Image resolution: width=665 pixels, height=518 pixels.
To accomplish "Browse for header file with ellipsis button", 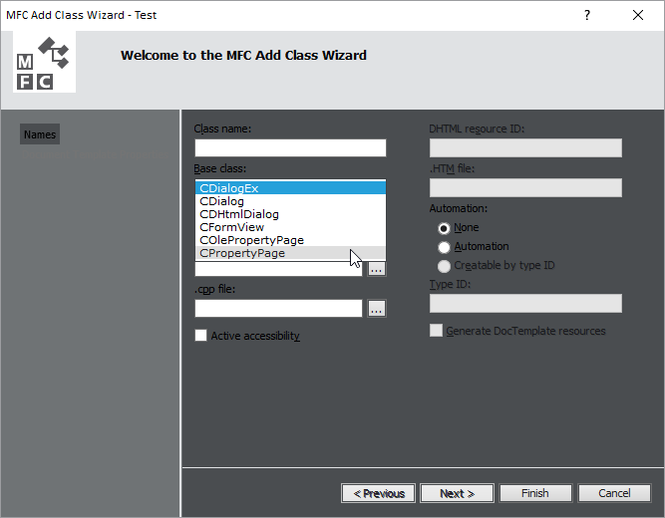I will (377, 269).
